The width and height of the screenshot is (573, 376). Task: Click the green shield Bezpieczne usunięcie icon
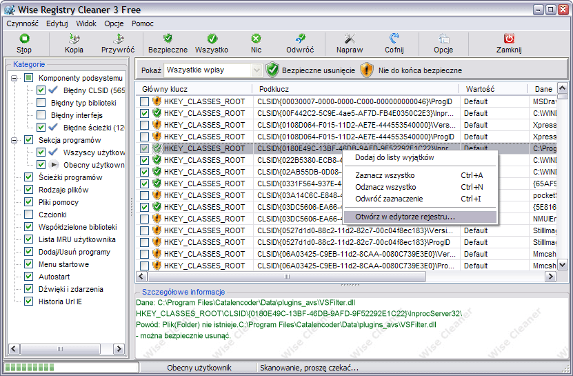pos(272,70)
